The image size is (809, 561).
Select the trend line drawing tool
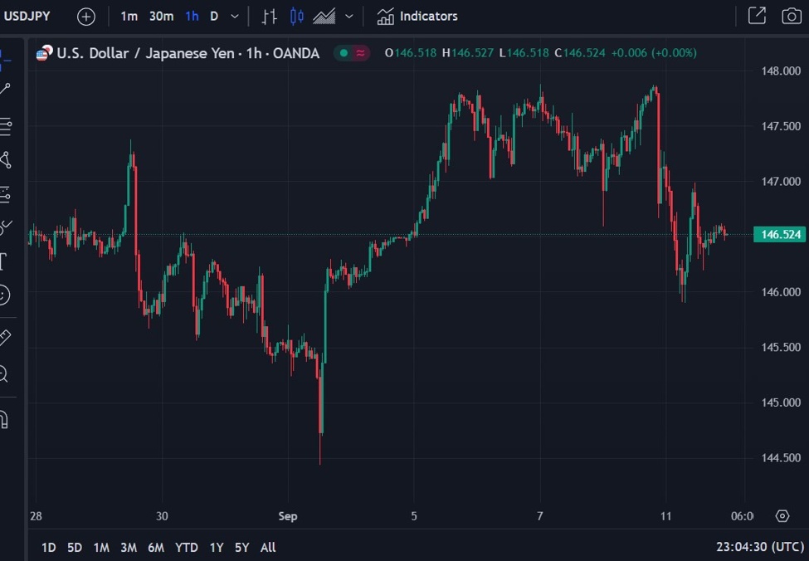(x=5, y=89)
